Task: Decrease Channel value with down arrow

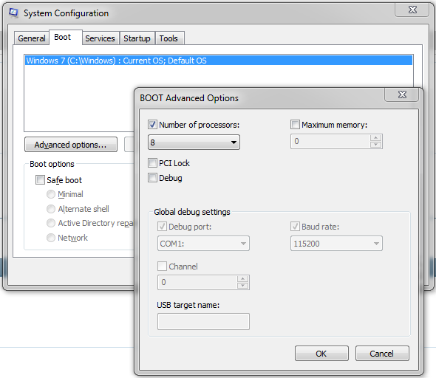Action: point(242,286)
